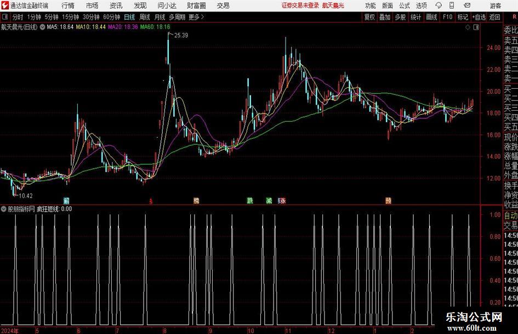Click the 疯狂短线: 0.00 indicator value
This screenshot has width=518, height=334.
(54, 209)
